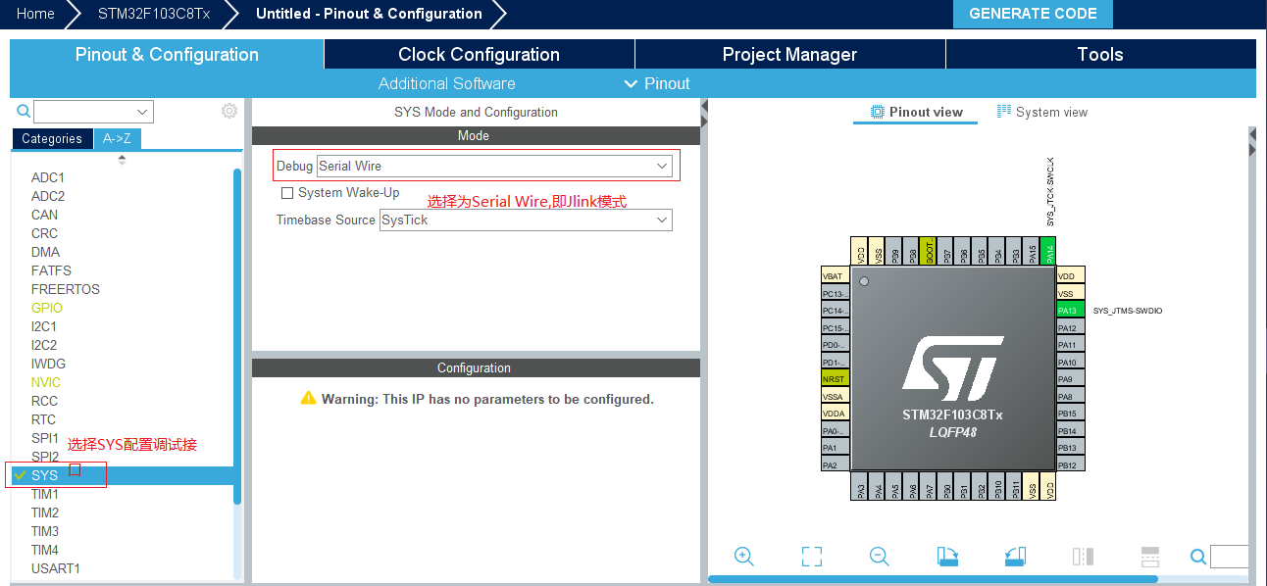The image size is (1267, 586).
Task: Click the GENERATE CODE button
Action: (x=1033, y=14)
